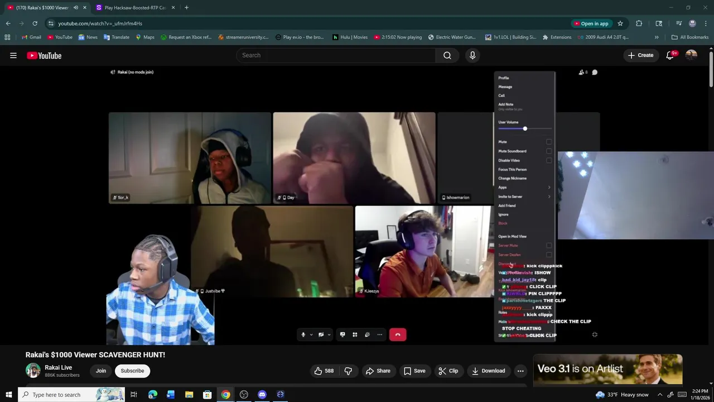Open Chrome media controls icon
The width and height of the screenshot is (714, 402).
pyautogui.click(x=679, y=23)
